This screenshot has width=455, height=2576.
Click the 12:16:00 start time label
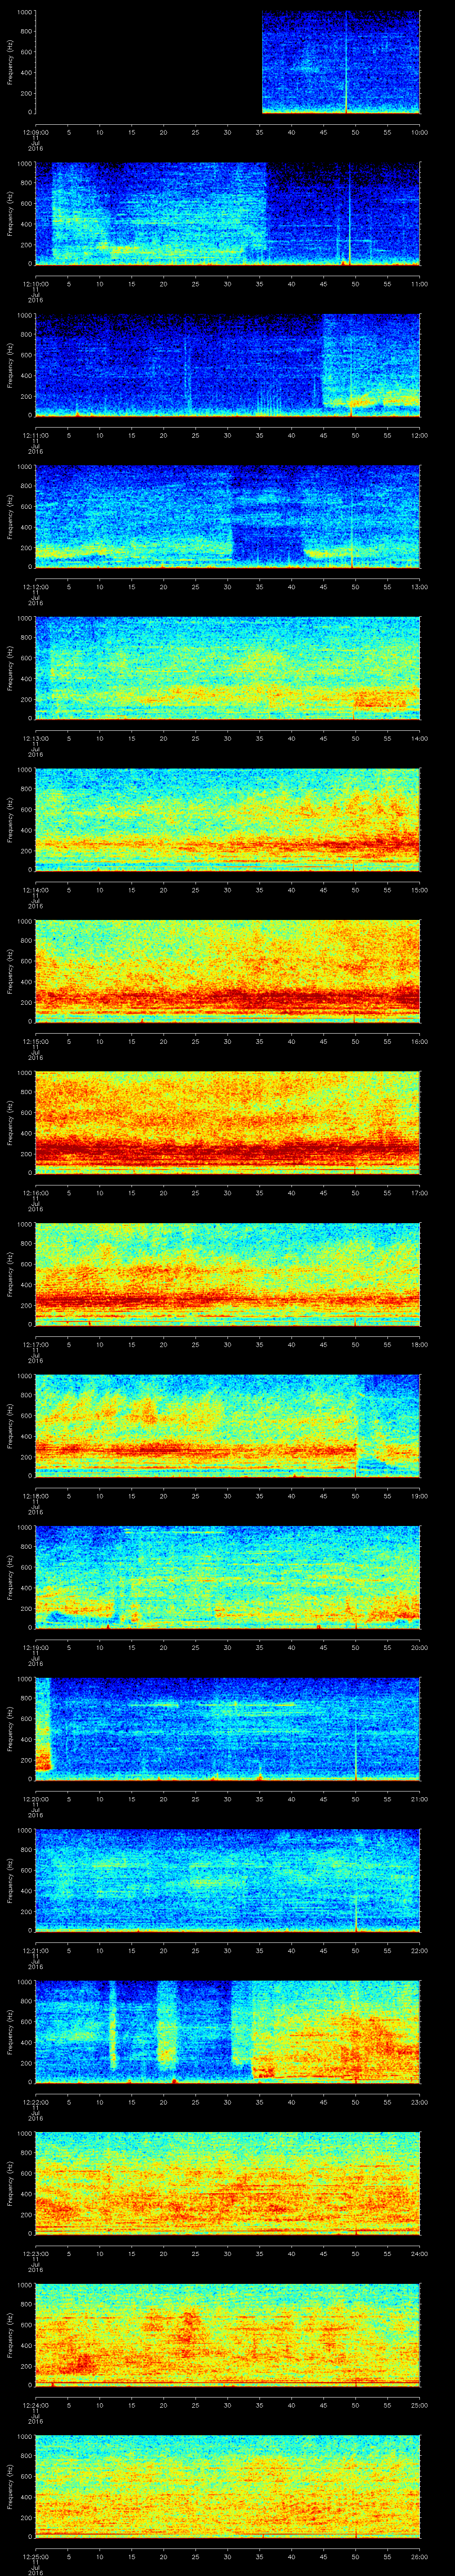36,1193
